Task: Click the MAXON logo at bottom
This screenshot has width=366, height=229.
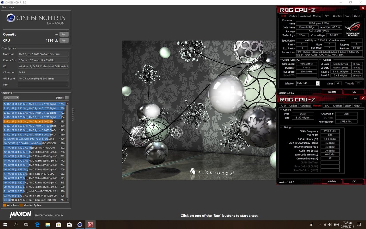Action: pos(20,214)
